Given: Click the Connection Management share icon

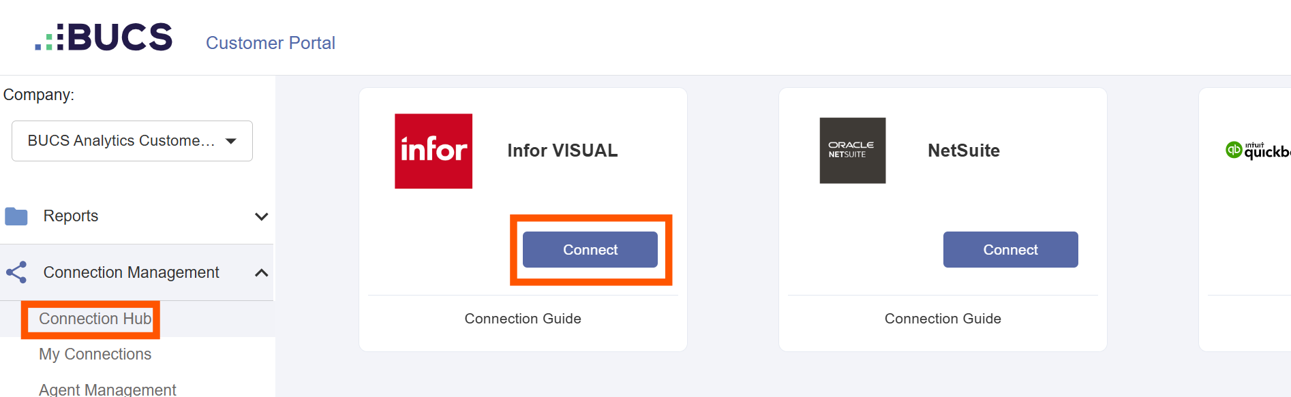Looking at the screenshot, I should pyautogui.click(x=16, y=272).
